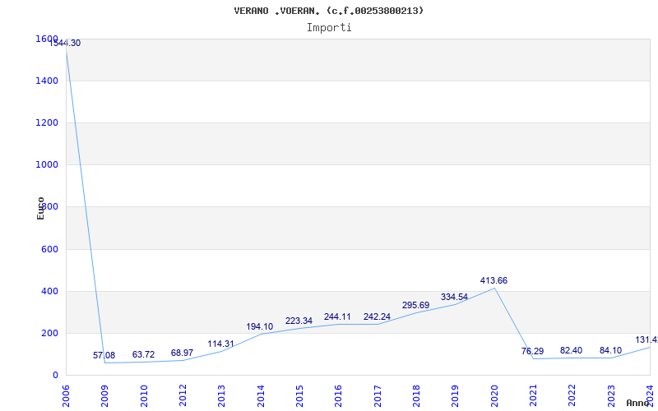Select the 334.54 value label
This screenshot has width=658, height=411.
coord(454,298)
